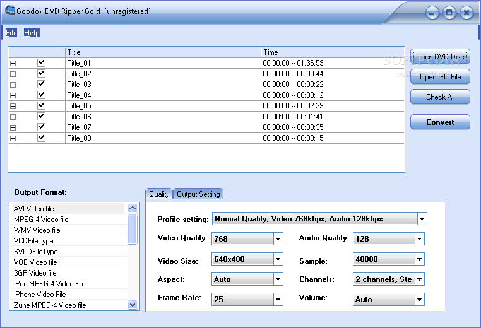481x328 pixels.
Task: Uncheck the Title_07 checkbox
Action: [41, 127]
